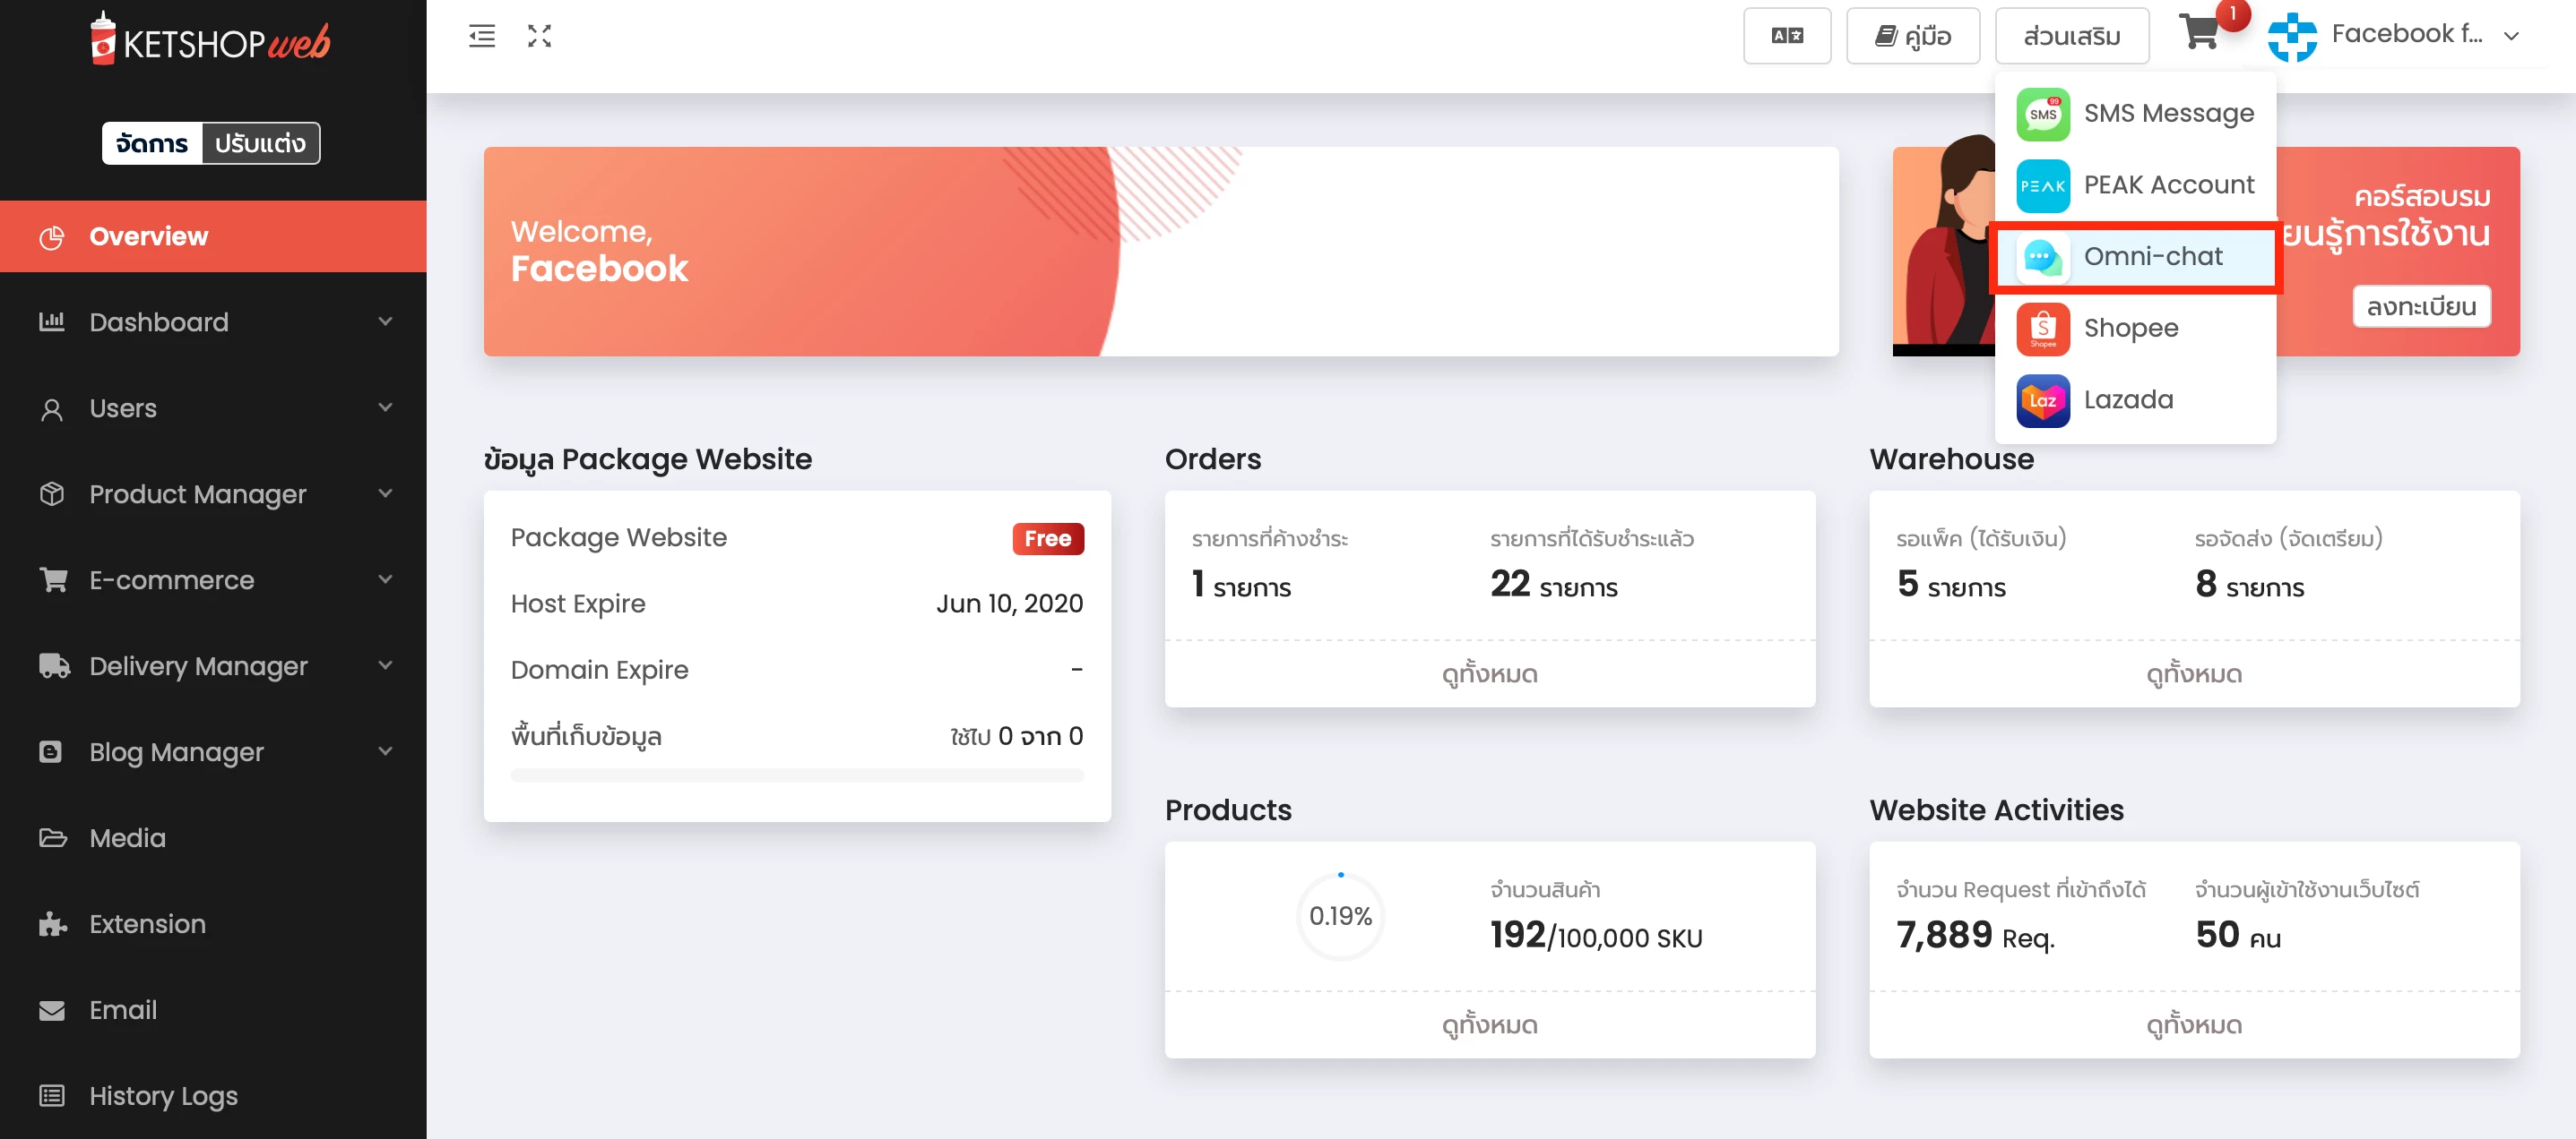Click the ลงทะเบียน register button

2421,307
